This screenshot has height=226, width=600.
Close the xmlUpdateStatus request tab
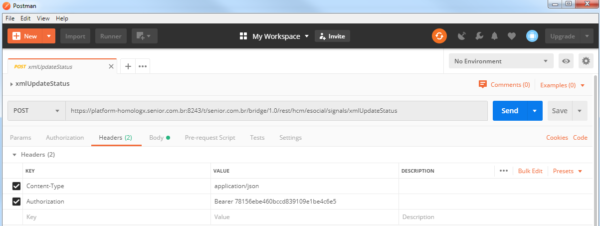111,66
